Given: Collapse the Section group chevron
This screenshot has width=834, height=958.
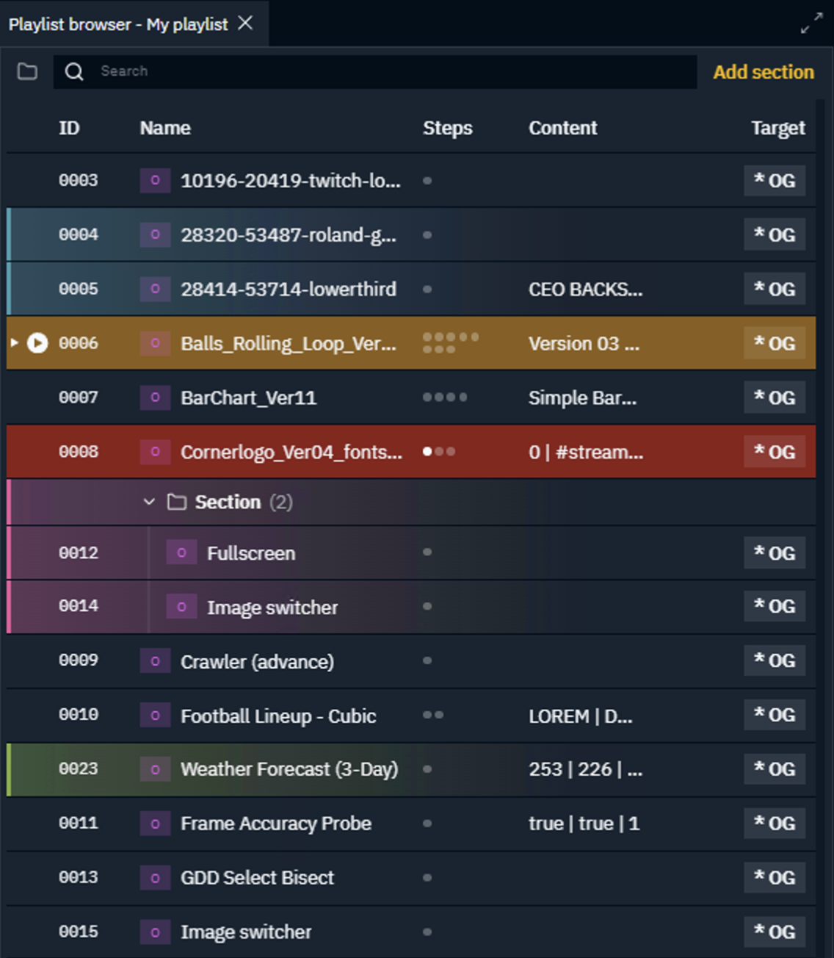Looking at the screenshot, I should [149, 502].
